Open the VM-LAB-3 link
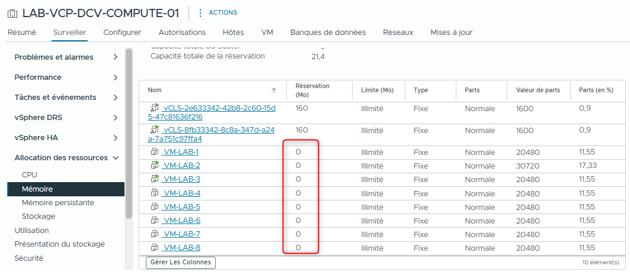The height and width of the screenshot is (272, 630). 181,179
